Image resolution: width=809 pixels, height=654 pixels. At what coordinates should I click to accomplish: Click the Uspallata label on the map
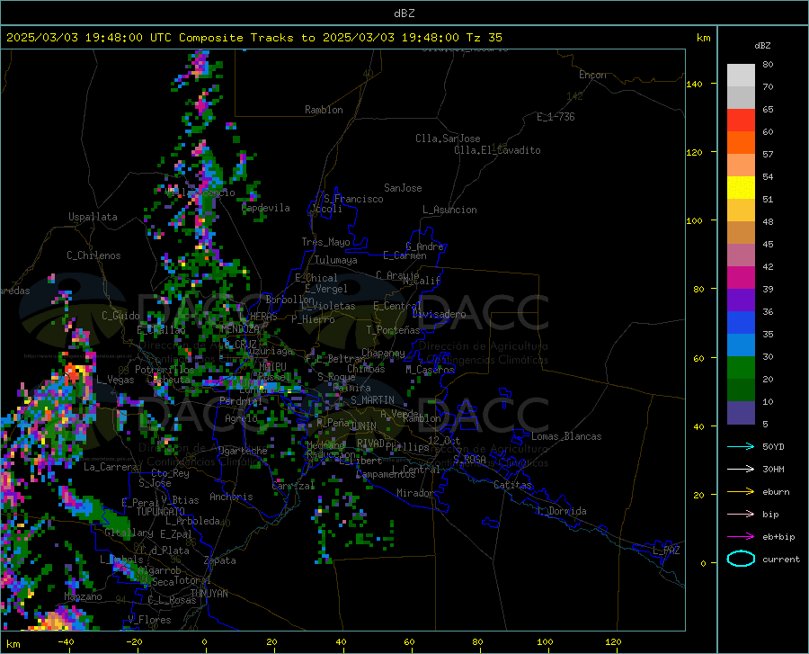coord(93,217)
